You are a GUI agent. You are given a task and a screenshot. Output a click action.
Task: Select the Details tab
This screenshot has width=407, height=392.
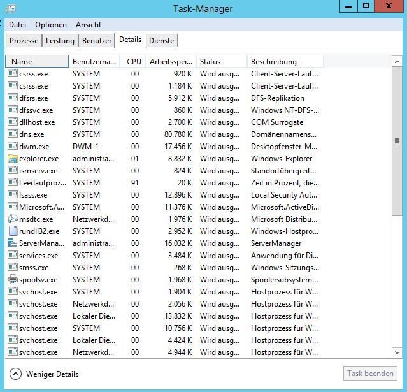coord(131,40)
